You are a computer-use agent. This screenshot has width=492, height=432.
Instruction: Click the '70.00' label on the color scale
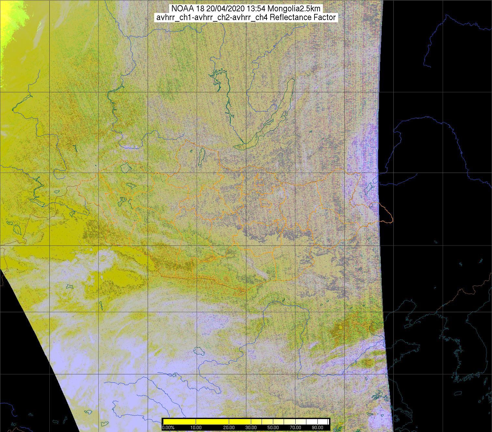tap(295, 427)
